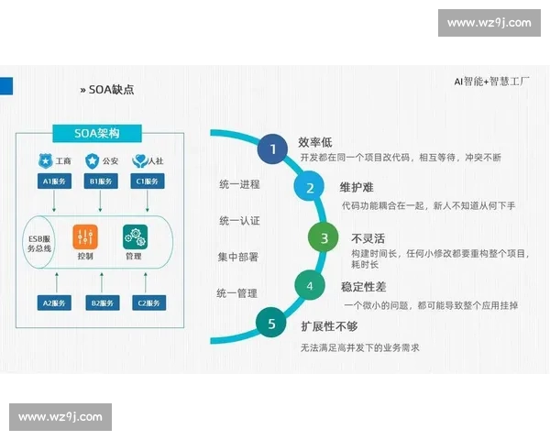Click the B1服务 box
Viewport: 550px width, 440px height.
coord(101,181)
